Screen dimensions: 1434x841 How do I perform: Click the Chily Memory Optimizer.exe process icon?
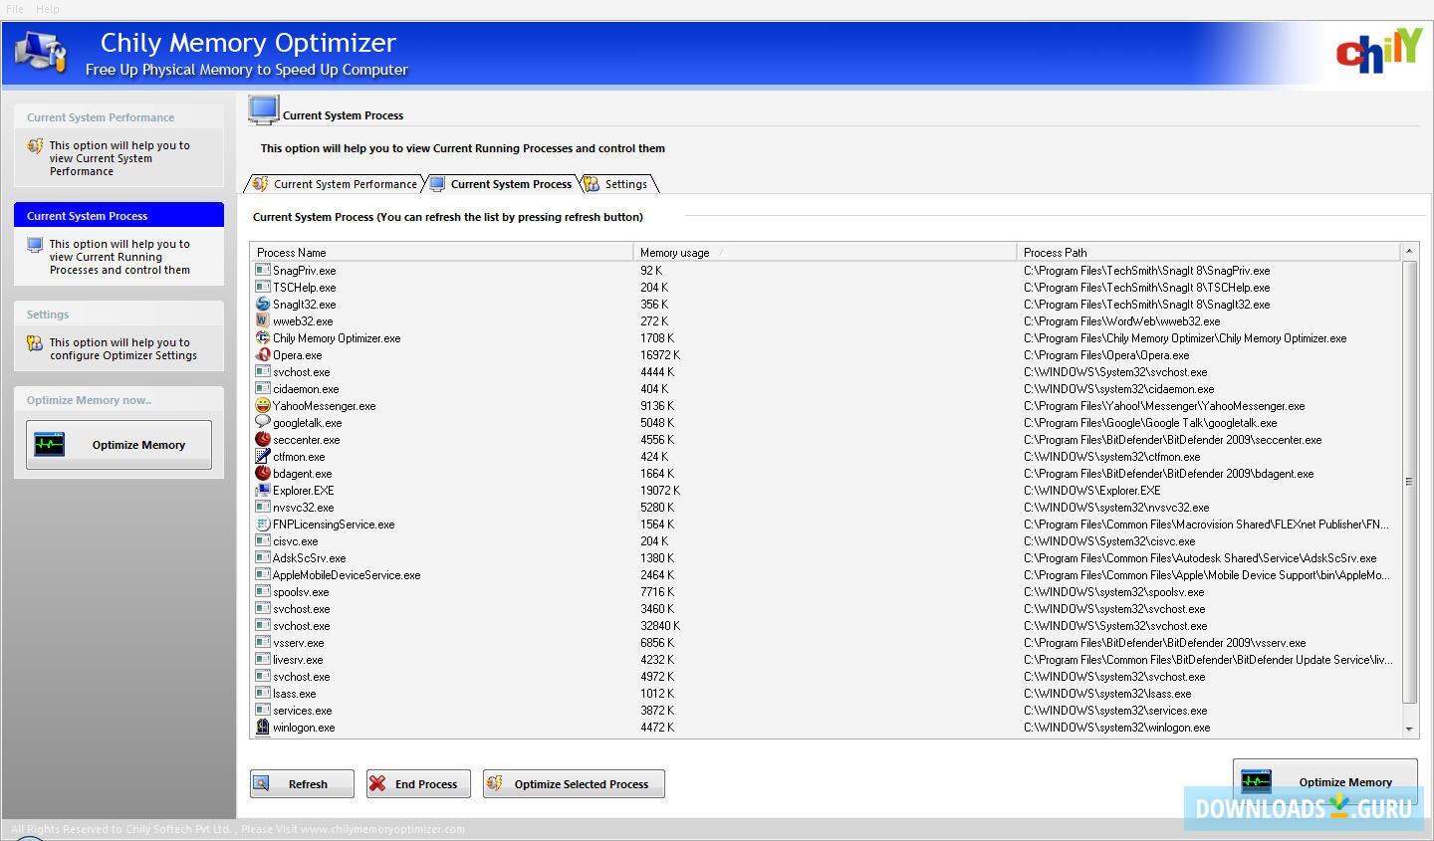[263, 337]
